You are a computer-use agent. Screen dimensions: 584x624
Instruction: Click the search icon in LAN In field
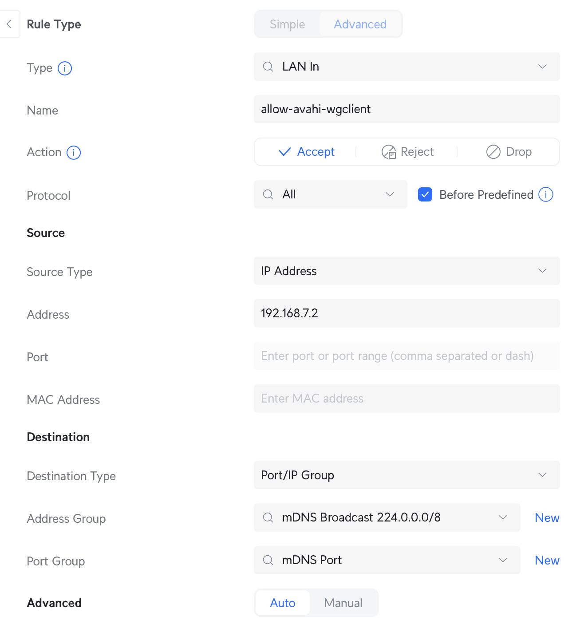pyautogui.click(x=268, y=67)
